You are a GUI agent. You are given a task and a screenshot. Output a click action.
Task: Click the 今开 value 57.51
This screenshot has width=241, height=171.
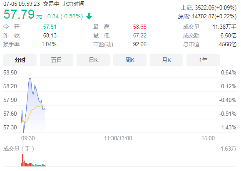tap(50, 27)
